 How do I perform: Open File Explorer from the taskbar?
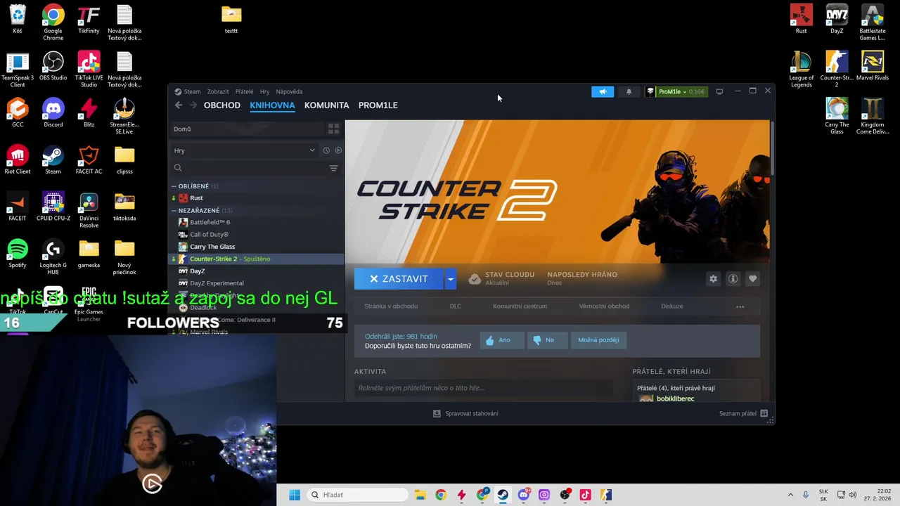point(420,495)
